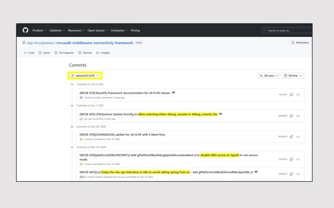The width and height of the screenshot is (334, 208).
Task: Open the release/24.12.00 branch selector
Action: 85,75
